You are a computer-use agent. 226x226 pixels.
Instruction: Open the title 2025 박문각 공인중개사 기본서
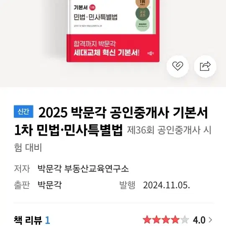[123, 113]
